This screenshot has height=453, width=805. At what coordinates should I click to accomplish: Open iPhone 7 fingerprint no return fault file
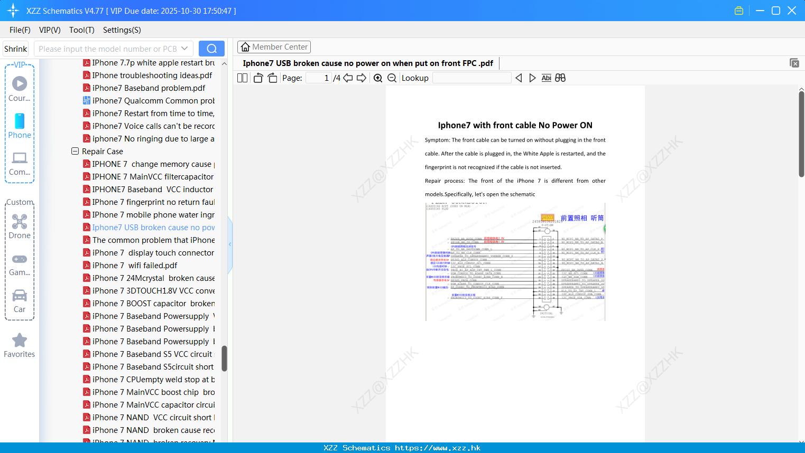pyautogui.click(x=149, y=202)
